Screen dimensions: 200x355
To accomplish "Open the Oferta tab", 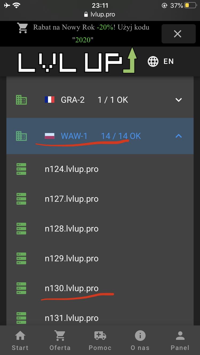I will tap(60, 341).
